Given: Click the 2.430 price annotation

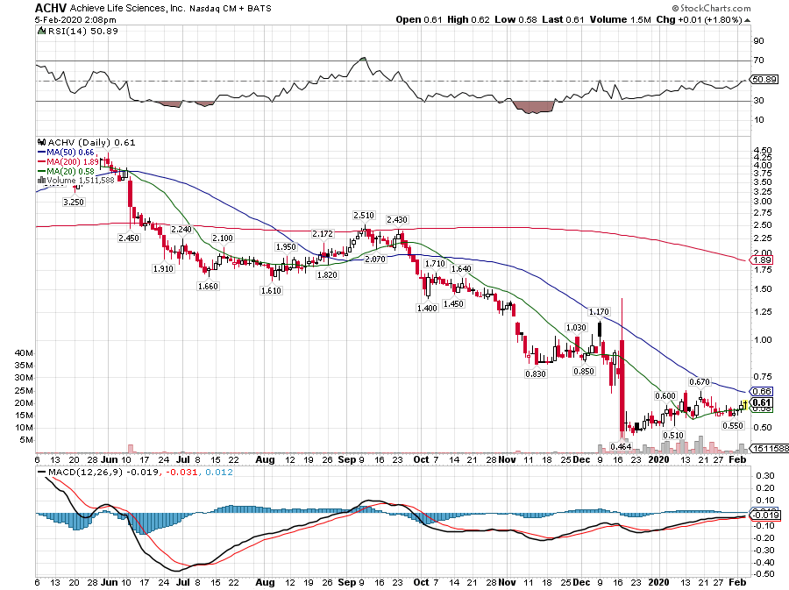Looking at the screenshot, I should pos(397,220).
